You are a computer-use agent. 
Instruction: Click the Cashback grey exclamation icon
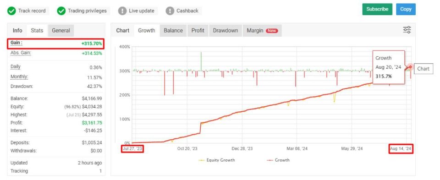(x=170, y=11)
